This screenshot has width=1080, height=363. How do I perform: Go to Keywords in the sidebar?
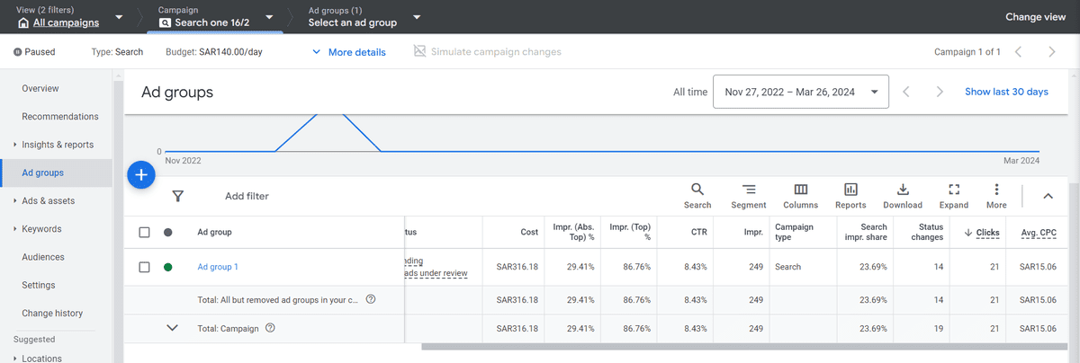tap(41, 229)
